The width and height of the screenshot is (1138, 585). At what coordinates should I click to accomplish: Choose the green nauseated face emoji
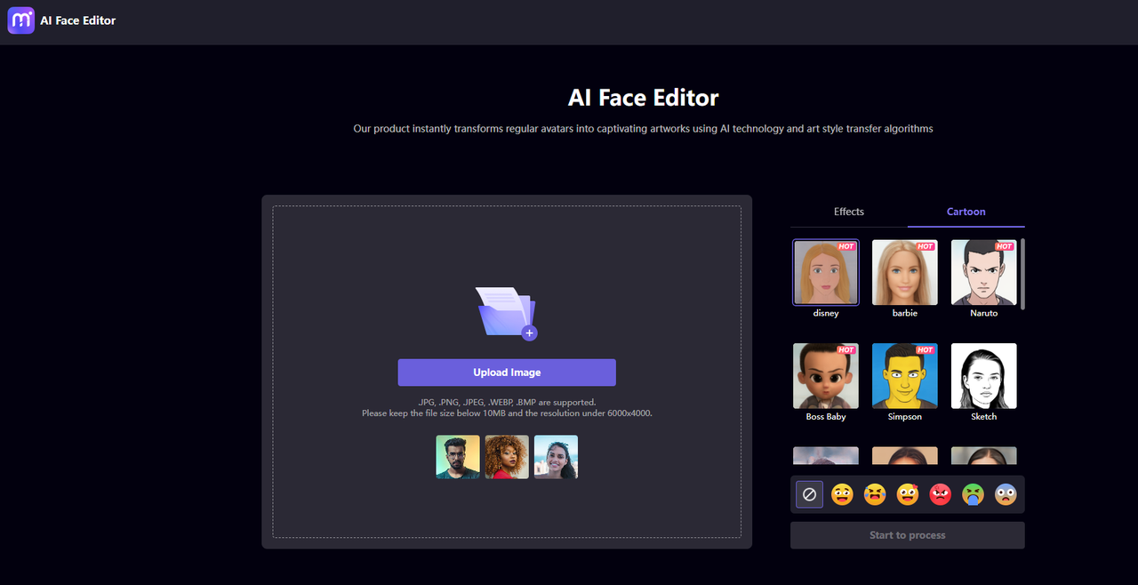click(973, 494)
